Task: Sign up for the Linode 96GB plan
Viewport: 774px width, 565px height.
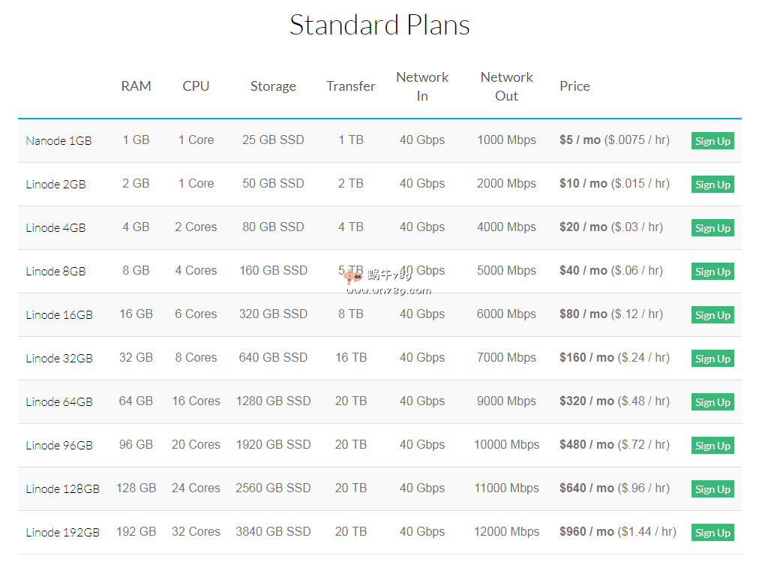Action: click(x=712, y=446)
